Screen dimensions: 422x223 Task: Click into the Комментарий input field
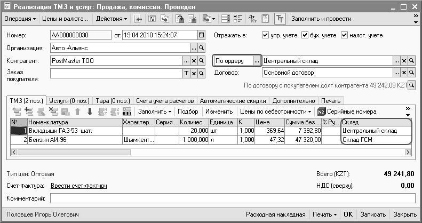[x=232, y=198]
